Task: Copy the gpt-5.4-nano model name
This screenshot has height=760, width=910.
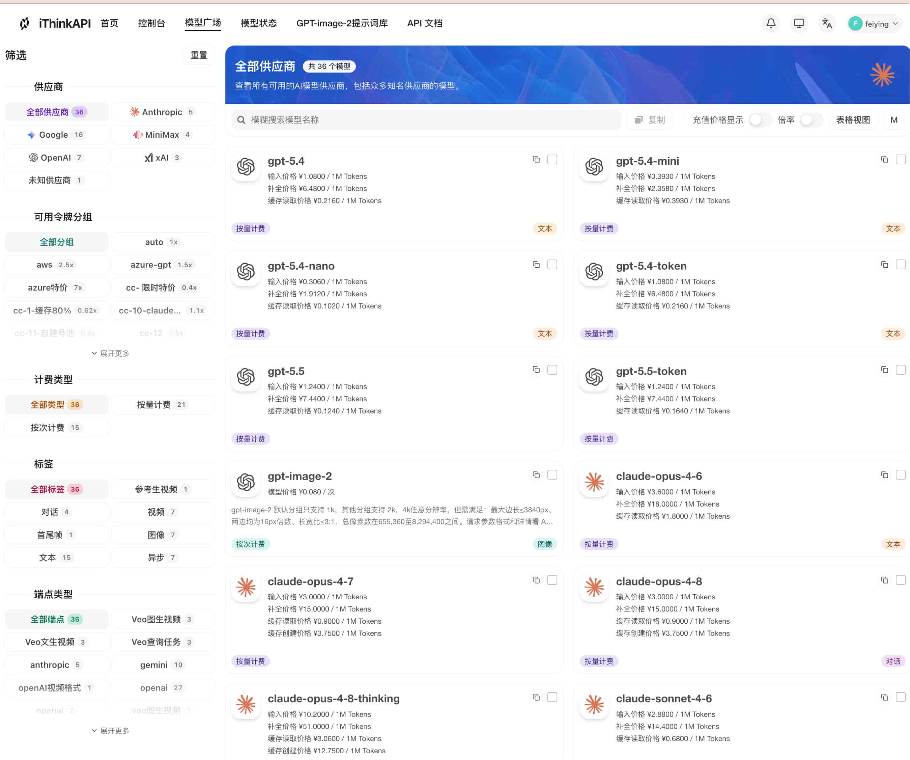Action: 536,265
